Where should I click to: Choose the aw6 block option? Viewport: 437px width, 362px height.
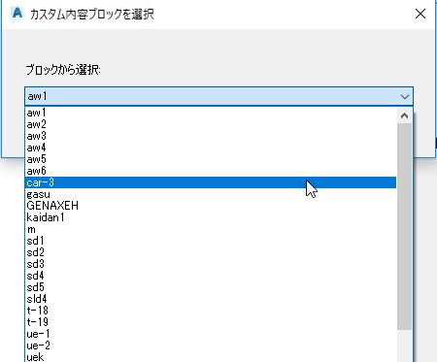(x=211, y=171)
